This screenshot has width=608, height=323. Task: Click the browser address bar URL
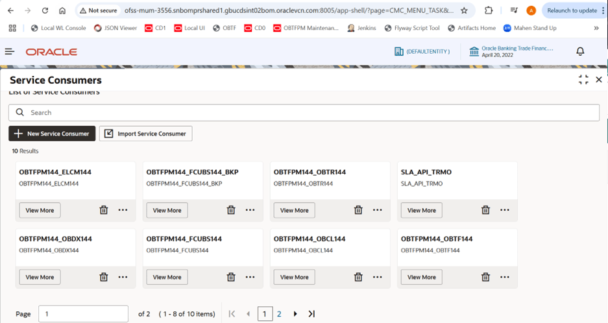(x=289, y=10)
